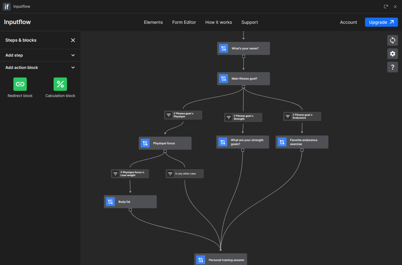Click the Upgrade button

[x=381, y=22]
